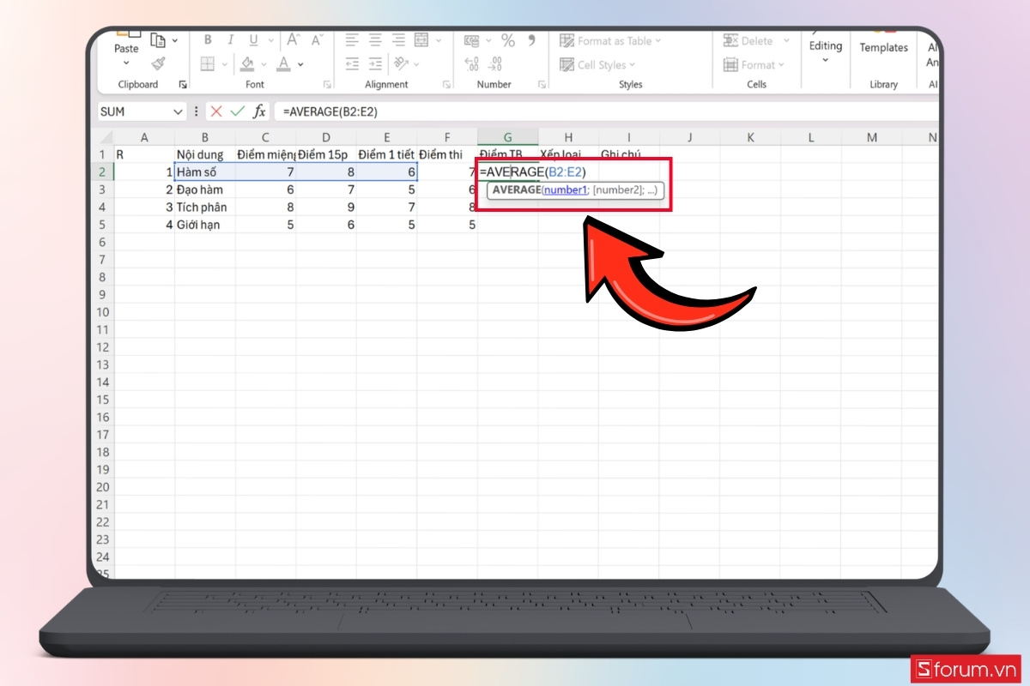Click Increase Decimal icon
Image resolution: width=1030 pixels, height=686 pixels.
click(471, 64)
